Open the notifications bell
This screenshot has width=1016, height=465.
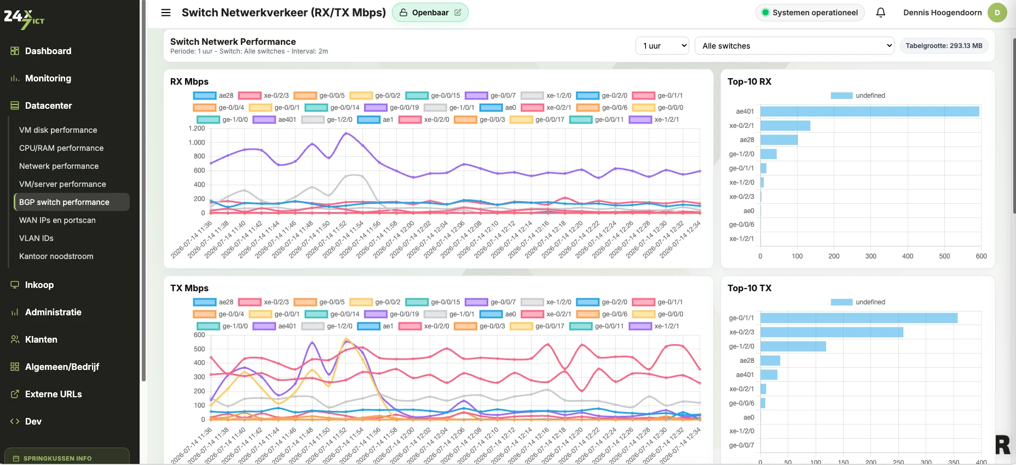click(x=881, y=13)
